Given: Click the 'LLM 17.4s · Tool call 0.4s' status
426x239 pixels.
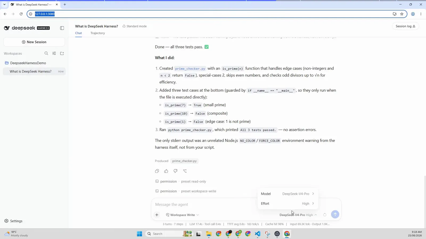Looking at the screenshot, I should click(205, 224).
